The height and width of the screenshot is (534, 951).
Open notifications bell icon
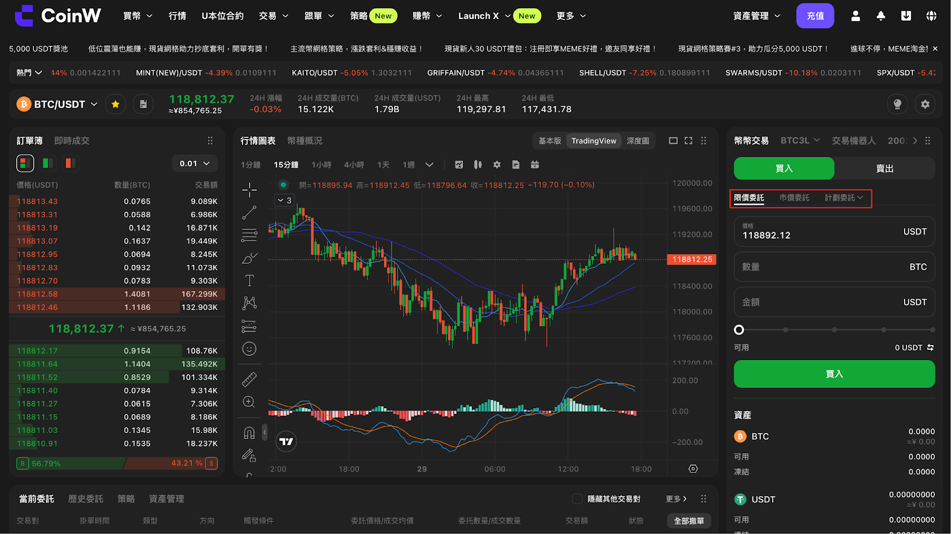click(881, 16)
